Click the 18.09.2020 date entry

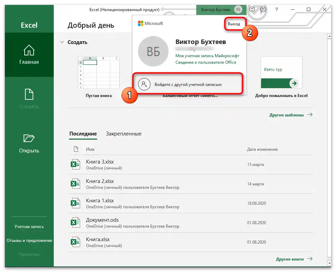coord(257,203)
